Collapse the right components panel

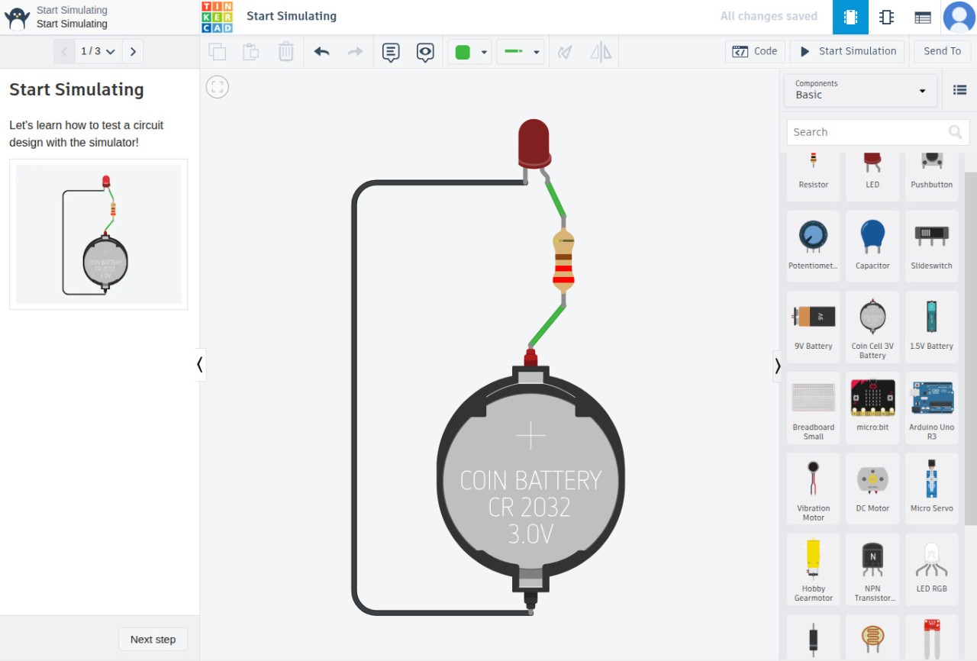778,366
